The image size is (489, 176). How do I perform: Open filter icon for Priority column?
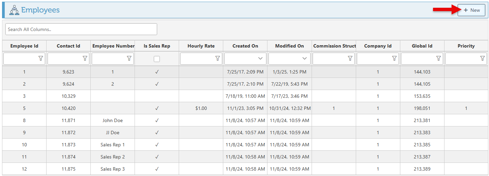point(483,59)
